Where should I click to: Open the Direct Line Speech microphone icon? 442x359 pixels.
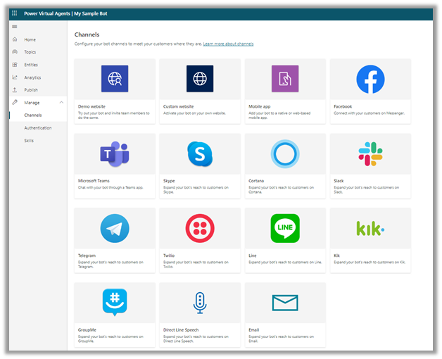200,303
